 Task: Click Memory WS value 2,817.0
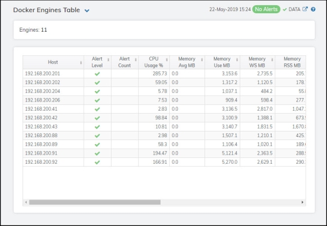[x=265, y=109]
